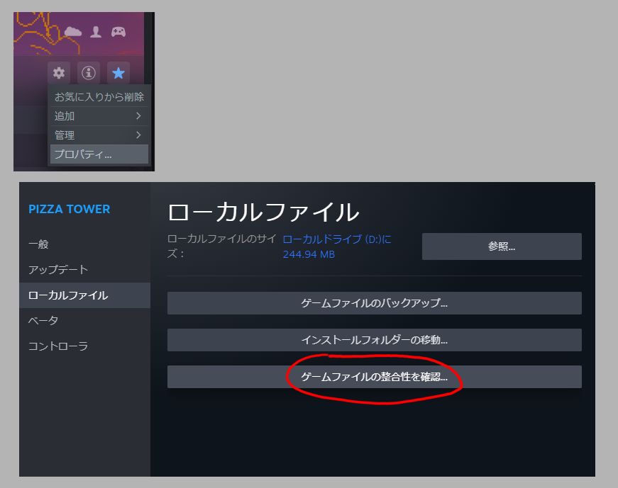Open the game info icon
The image size is (618, 488).
point(88,73)
